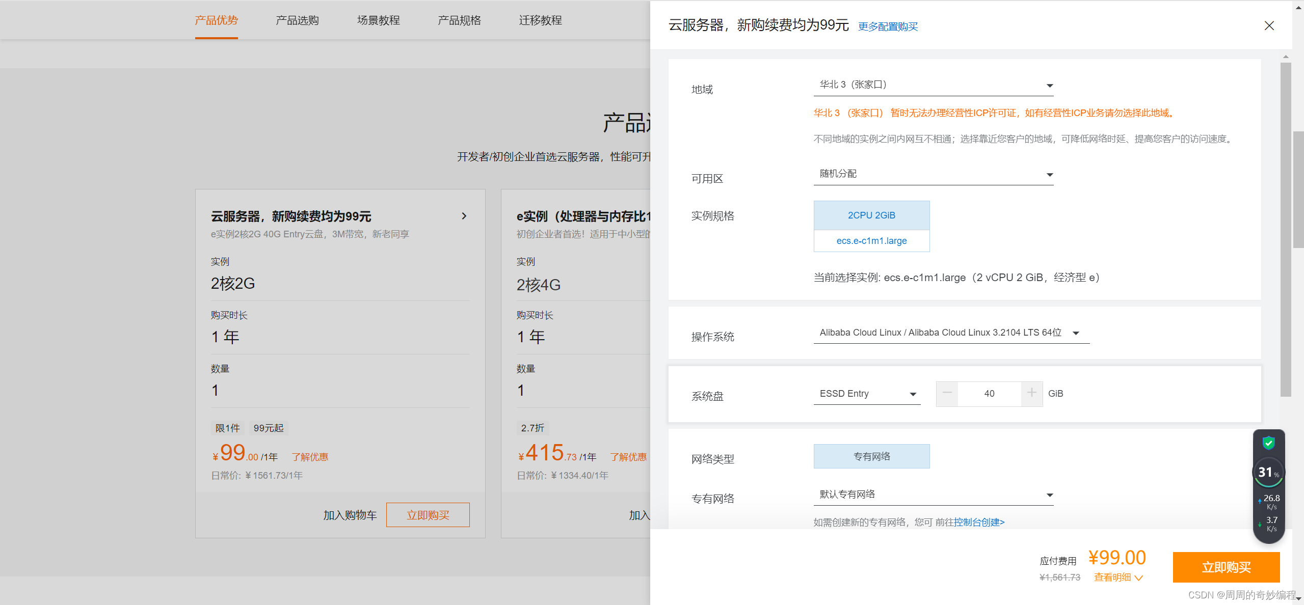This screenshot has height=605, width=1304.
Task: Switch to the 产品选购 tab
Action: pyautogui.click(x=297, y=20)
